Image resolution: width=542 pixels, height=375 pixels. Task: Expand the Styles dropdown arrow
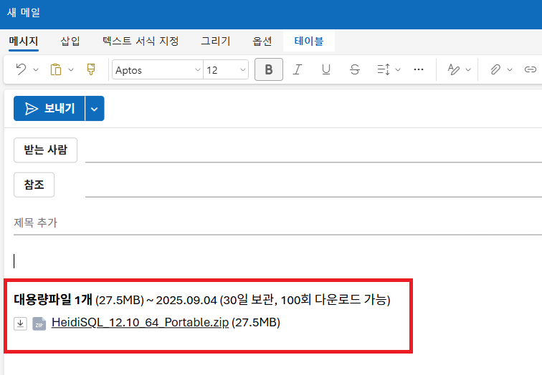pyautogui.click(x=468, y=69)
